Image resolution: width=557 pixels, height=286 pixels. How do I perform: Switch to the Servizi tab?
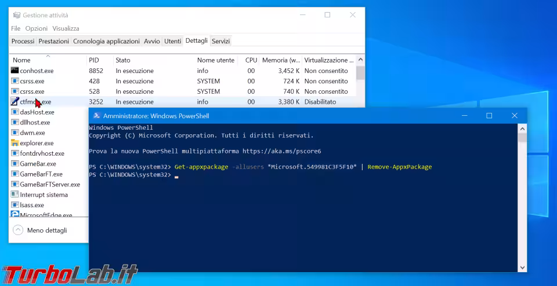coord(220,41)
